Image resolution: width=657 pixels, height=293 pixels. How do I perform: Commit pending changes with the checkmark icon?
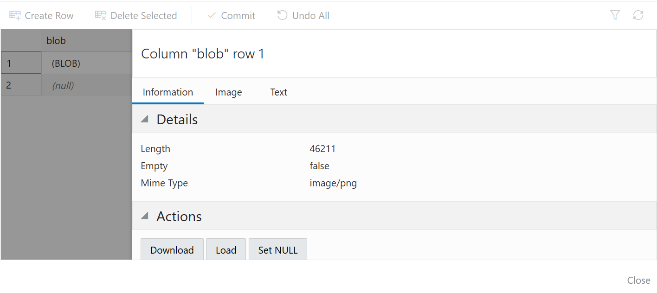click(x=211, y=15)
